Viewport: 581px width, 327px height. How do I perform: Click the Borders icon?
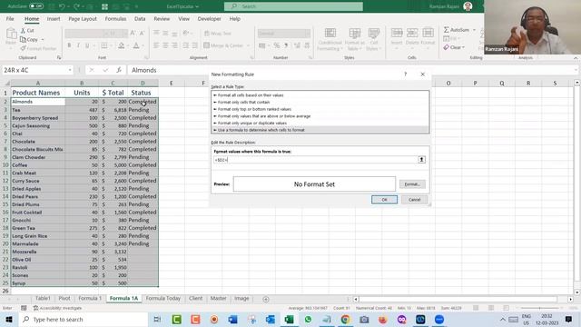[104, 45]
